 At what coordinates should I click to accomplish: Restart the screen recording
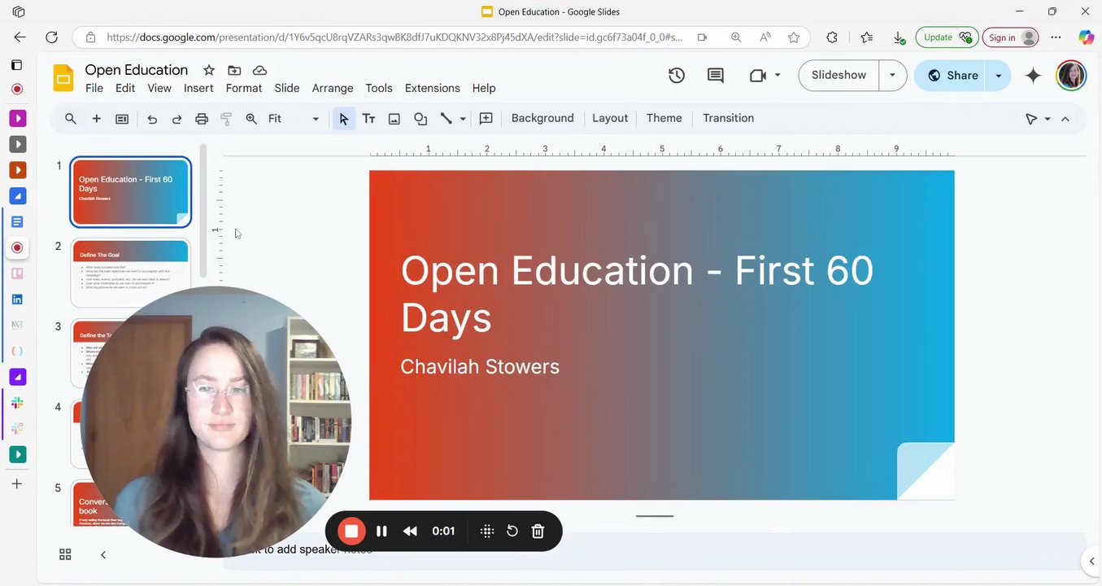pyautogui.click(x=512, y=531)
